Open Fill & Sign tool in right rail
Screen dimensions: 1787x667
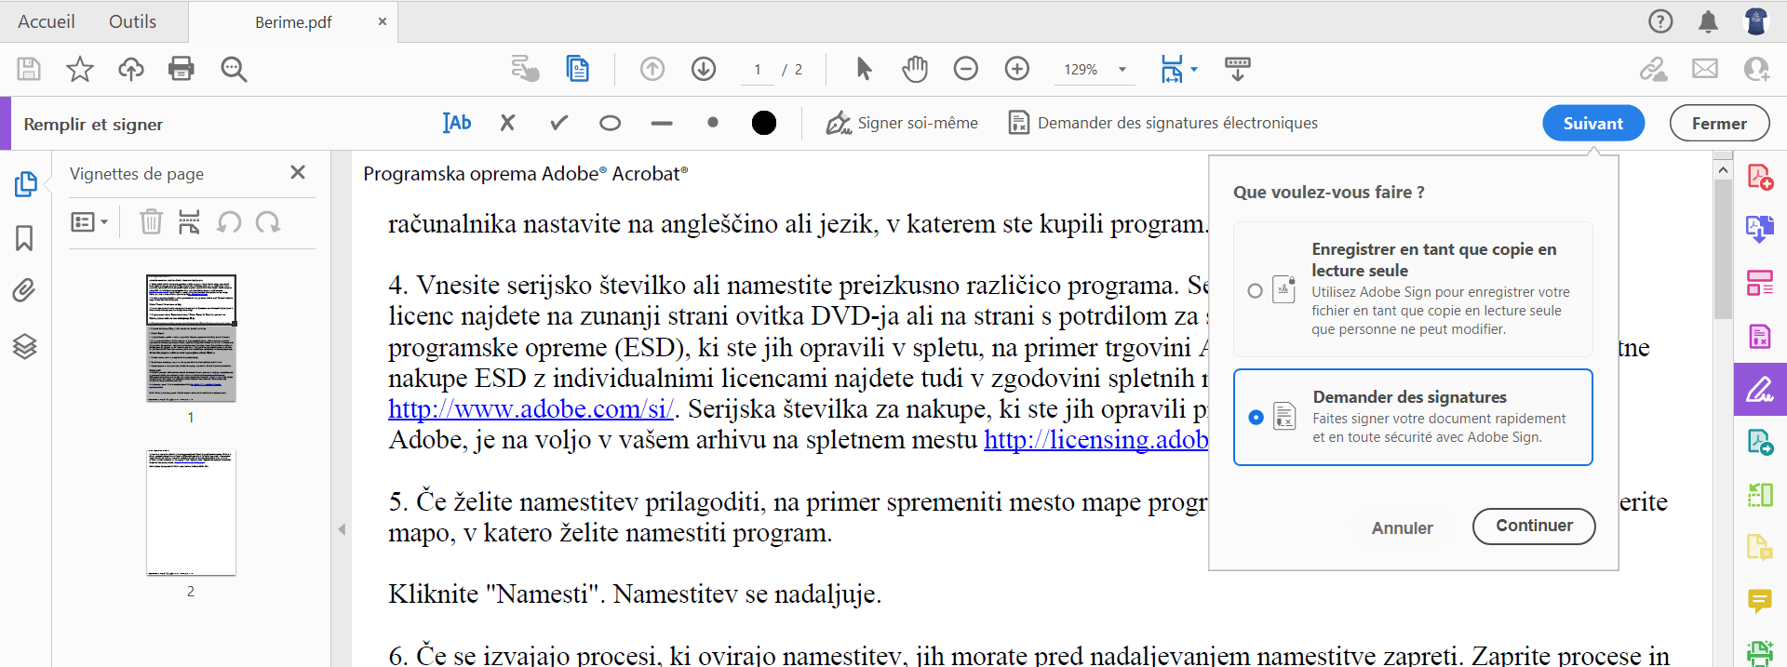(x=1760, y=389)
